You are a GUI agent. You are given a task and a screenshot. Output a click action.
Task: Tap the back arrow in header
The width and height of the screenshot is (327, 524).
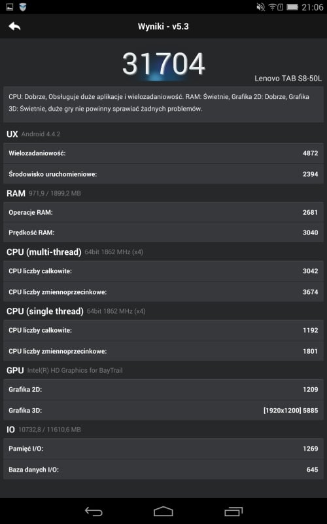click(14, 26)
